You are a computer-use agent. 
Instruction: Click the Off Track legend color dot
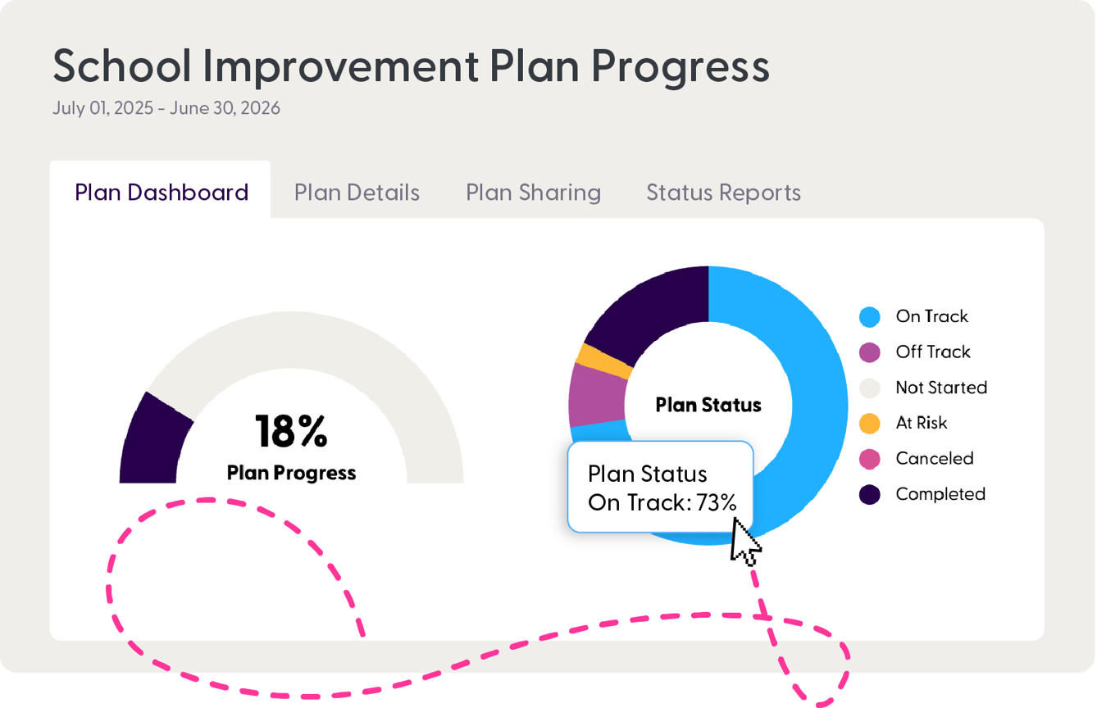[869, 352]
